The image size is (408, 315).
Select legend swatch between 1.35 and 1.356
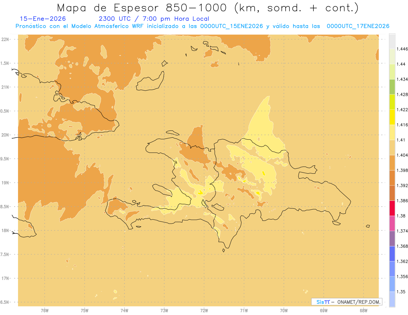392,284
